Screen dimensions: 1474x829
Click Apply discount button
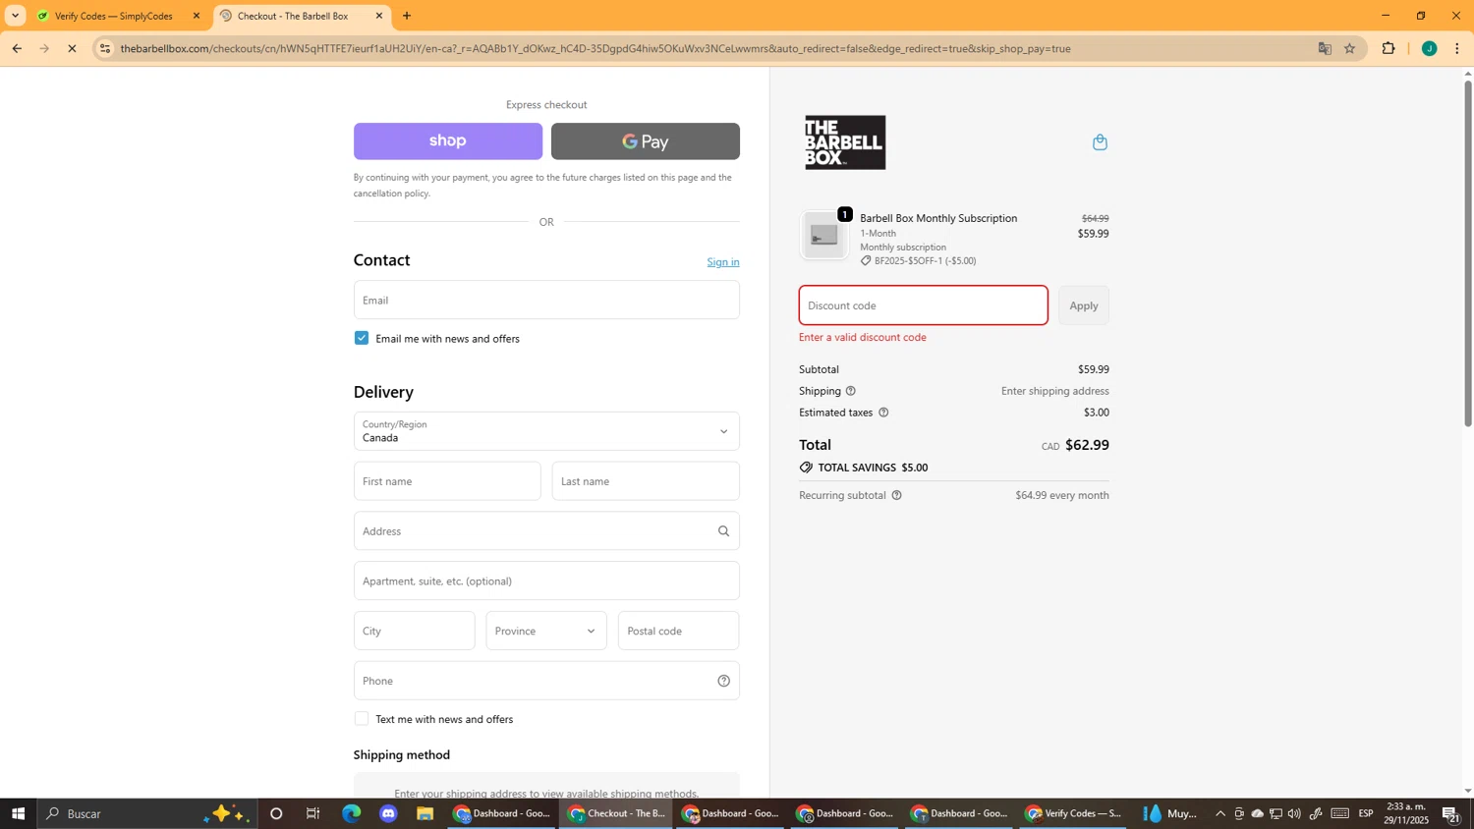pyautogui.click(x=1084, y=305)
